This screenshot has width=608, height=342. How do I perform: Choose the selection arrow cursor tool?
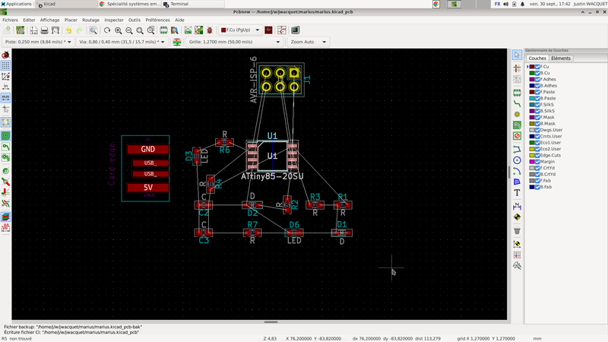[x=517, y=55]
